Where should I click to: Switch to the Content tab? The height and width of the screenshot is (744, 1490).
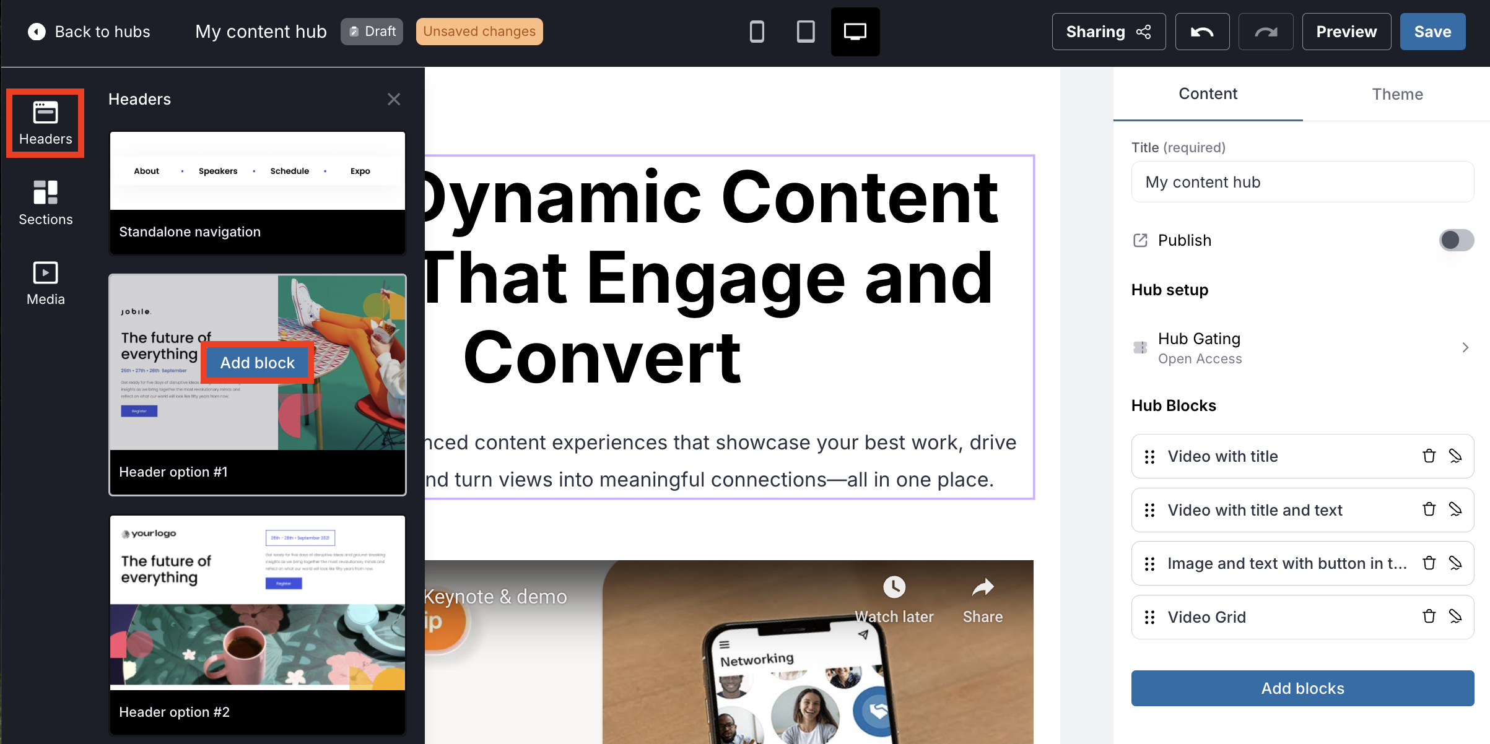[1208, 94]
